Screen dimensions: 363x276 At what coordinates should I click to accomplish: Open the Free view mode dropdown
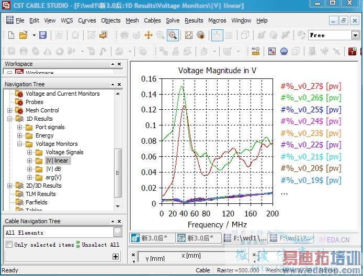(x=355, y=35)
